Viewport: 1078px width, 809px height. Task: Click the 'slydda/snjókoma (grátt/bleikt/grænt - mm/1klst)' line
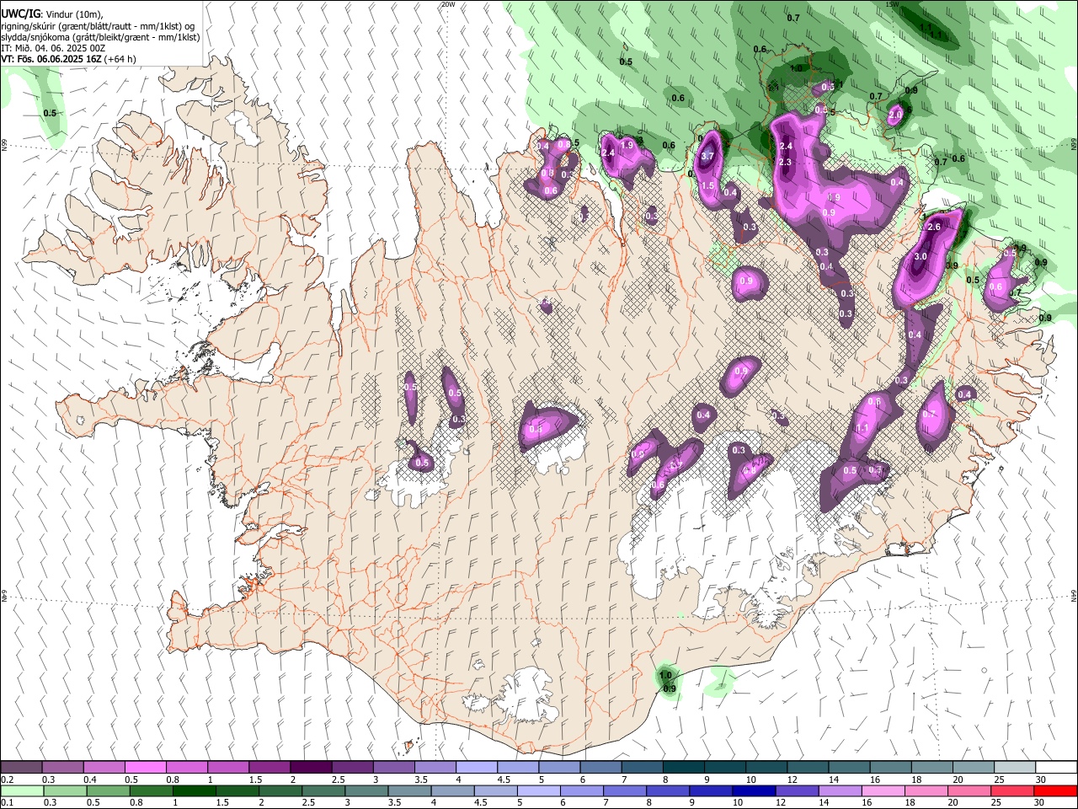(100, 37)
